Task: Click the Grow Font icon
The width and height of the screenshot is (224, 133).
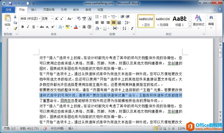Action: coord(56,19)
